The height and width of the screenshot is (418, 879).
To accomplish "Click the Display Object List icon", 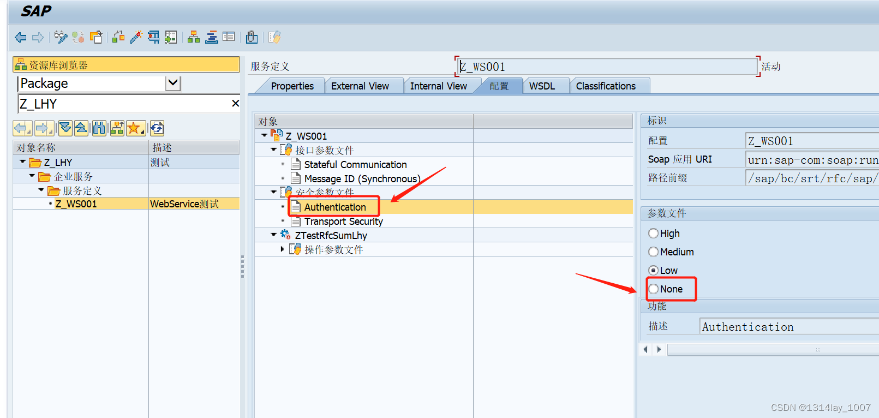I will point(211,37).
